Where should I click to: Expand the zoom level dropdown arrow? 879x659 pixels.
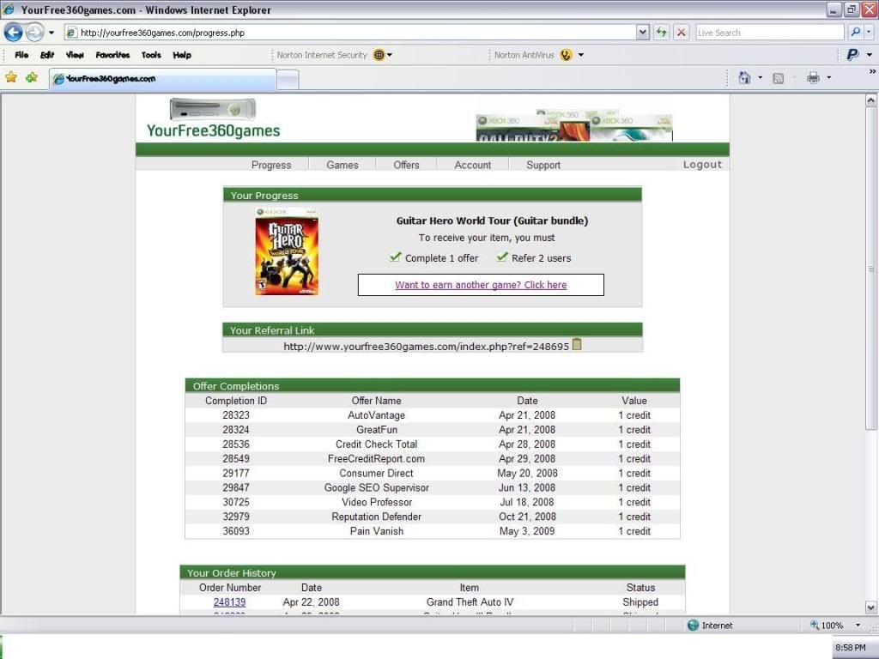point(858,626)
